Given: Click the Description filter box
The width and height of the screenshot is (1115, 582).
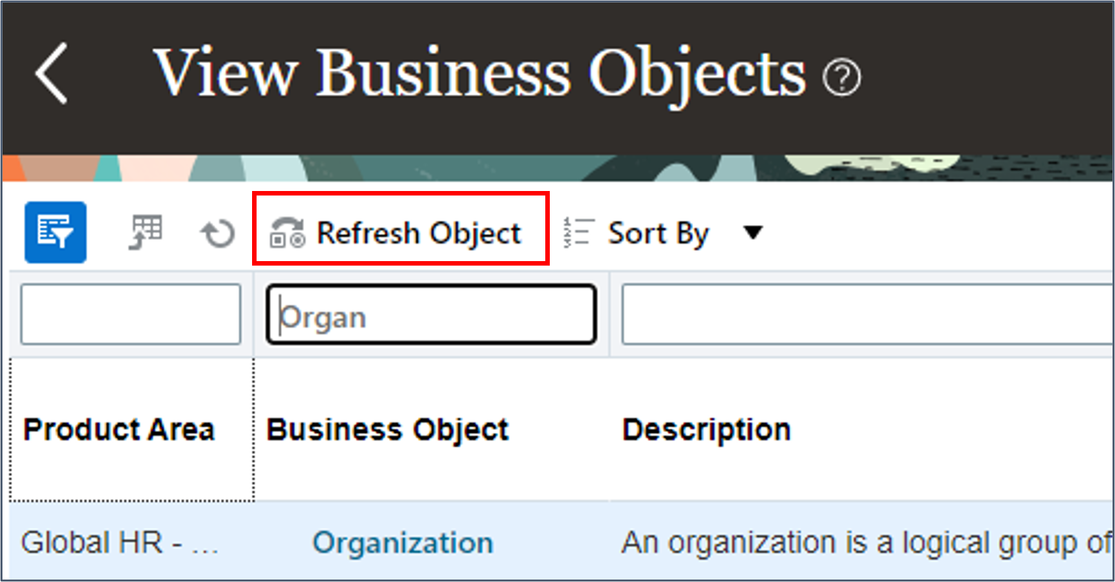Looking at the screenshot, I should click(x=867, y=314).
